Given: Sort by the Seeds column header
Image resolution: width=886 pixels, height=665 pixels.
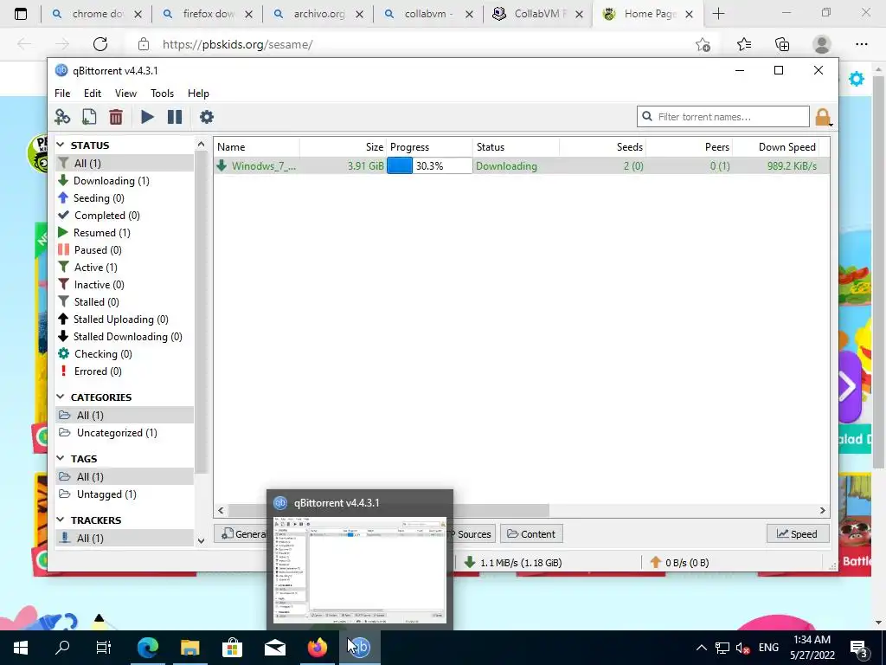Looking at the screenshot, I should [602, 147].
